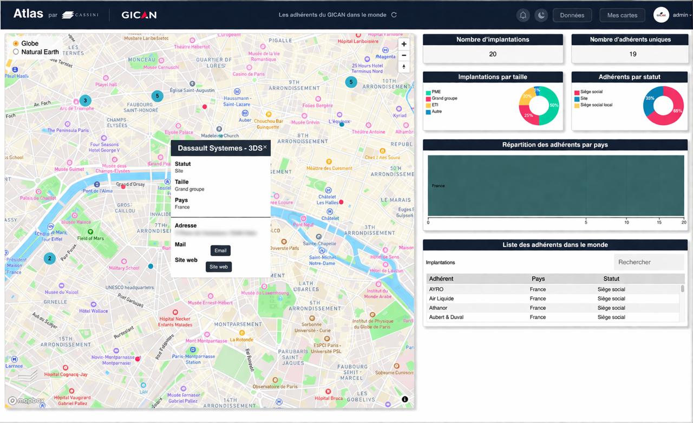Toggle the Siège social local legend entry
The height and width of the screenshot is (423, 693).
(x=593, y=105)
